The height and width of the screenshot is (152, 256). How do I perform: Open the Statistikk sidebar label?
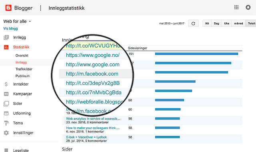[x=21, y=47]
